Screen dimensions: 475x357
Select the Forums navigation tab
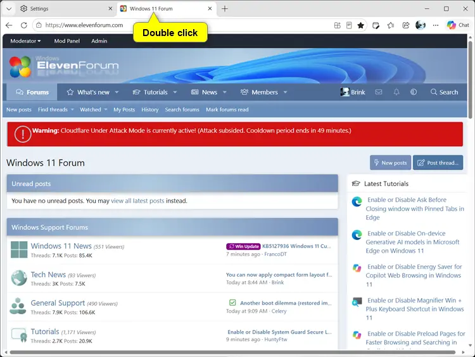pyautogui.click(x=32, y=92)
